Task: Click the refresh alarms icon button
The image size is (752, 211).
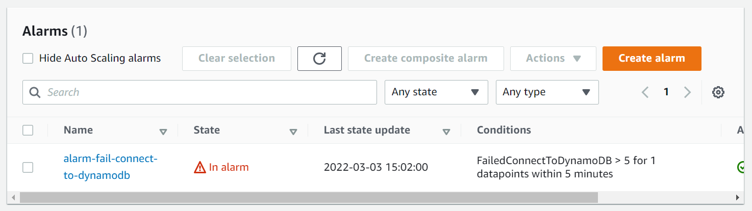Action: [x=319, y=59]
